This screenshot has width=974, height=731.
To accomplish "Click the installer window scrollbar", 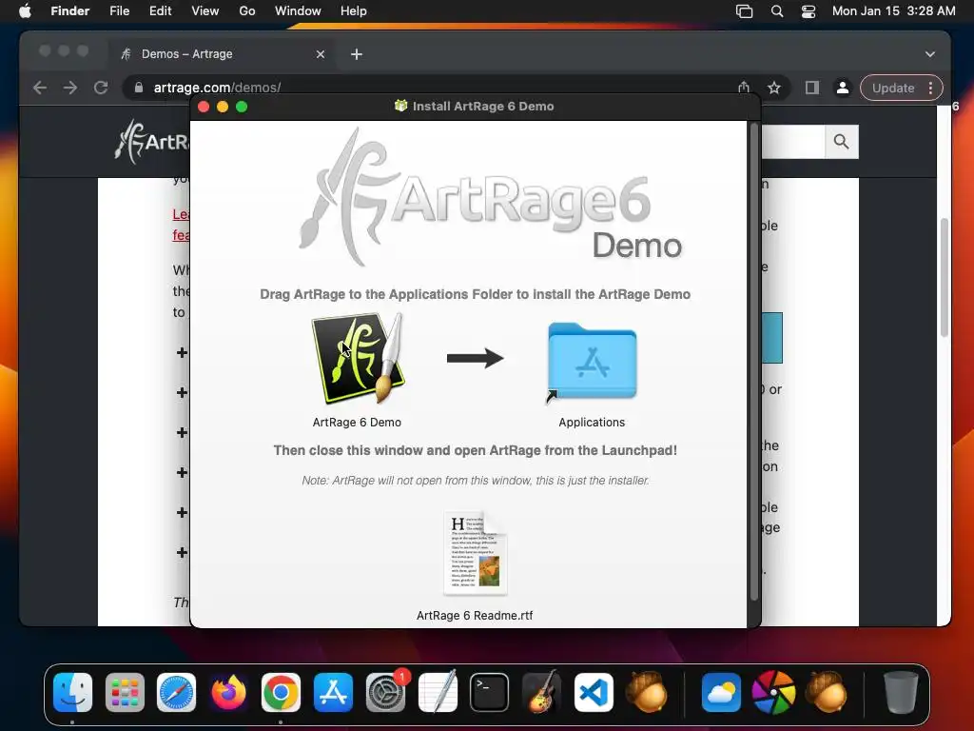I will coord(754,361).
